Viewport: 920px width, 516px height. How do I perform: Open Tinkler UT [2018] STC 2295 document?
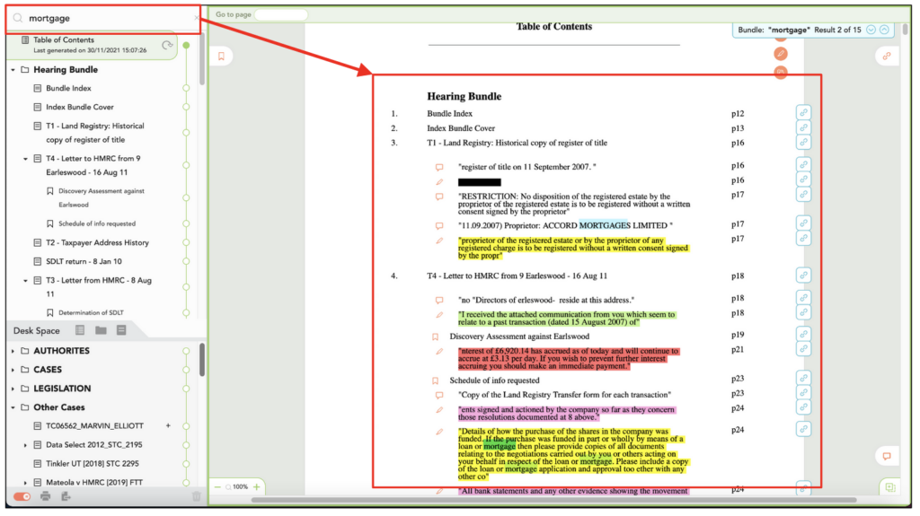(x=93, y=463)
